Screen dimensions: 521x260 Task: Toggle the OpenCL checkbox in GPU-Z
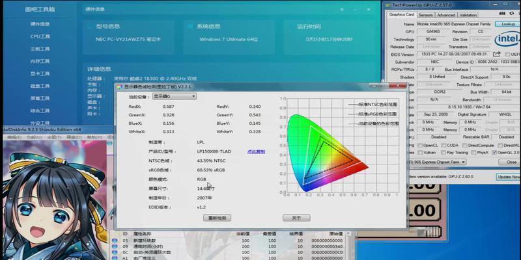click(420, 145)
